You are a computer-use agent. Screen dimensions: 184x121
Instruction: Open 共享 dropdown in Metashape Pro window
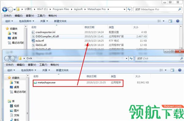[44, 21]
